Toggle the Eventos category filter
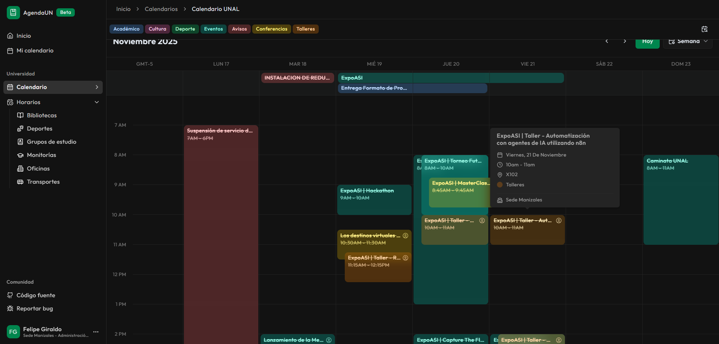Image resolution: width=719 pixels, height=344 pixels. [x=214, y=29]
